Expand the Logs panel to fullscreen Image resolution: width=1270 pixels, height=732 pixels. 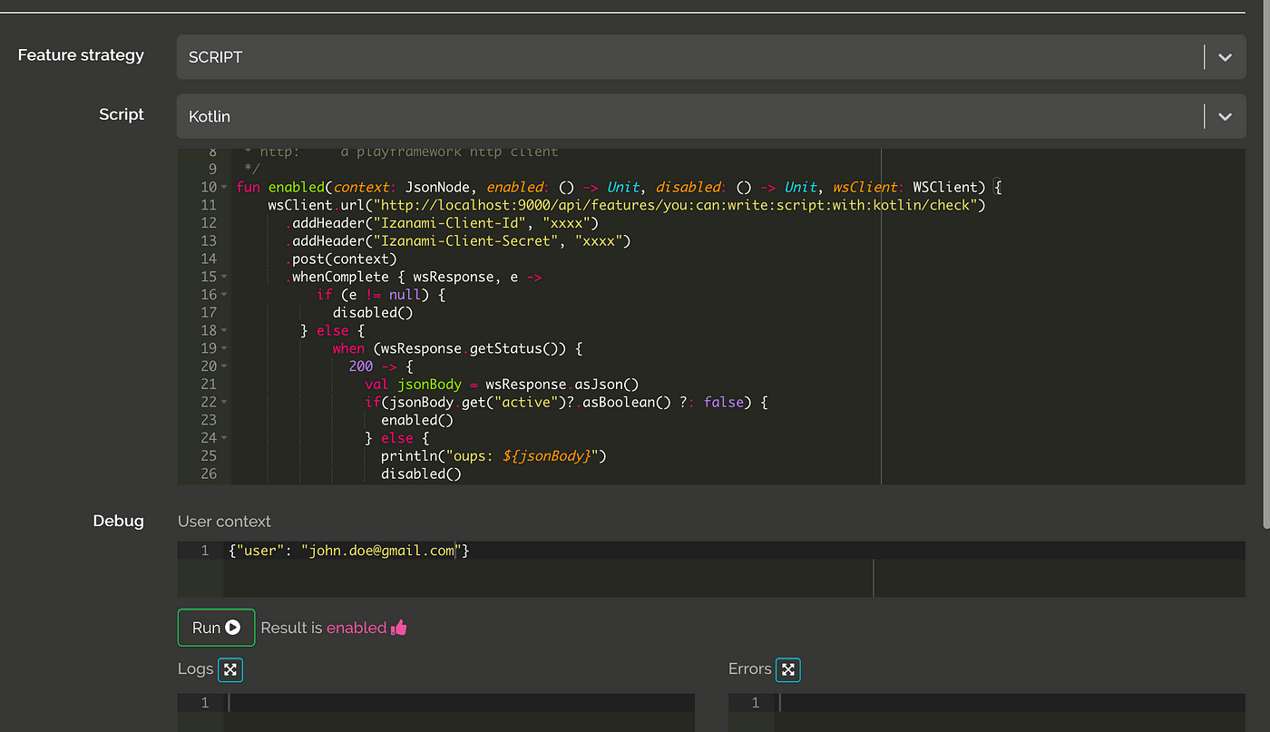point(230,669)
